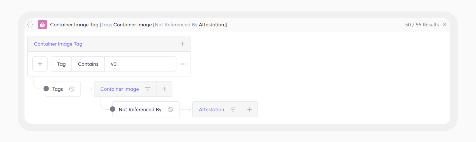Edit the v0. value field

point(140,64)
